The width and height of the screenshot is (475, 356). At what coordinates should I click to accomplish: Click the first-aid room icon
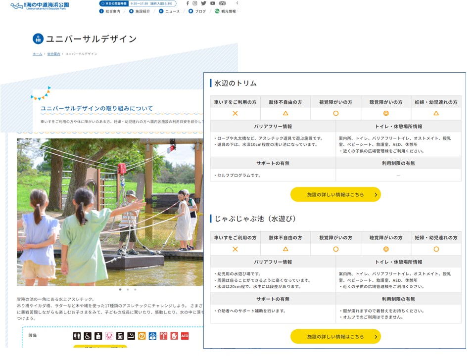tap(174, 336)
